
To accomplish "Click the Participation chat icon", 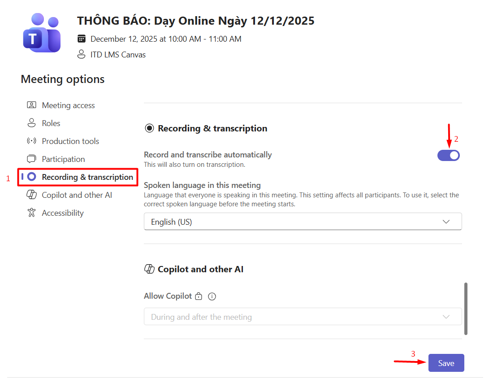I will (31, 159).
